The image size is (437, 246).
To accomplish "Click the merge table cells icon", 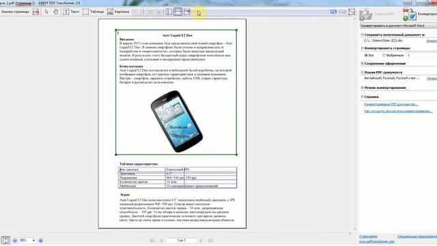I will click(x=150, y=12).
